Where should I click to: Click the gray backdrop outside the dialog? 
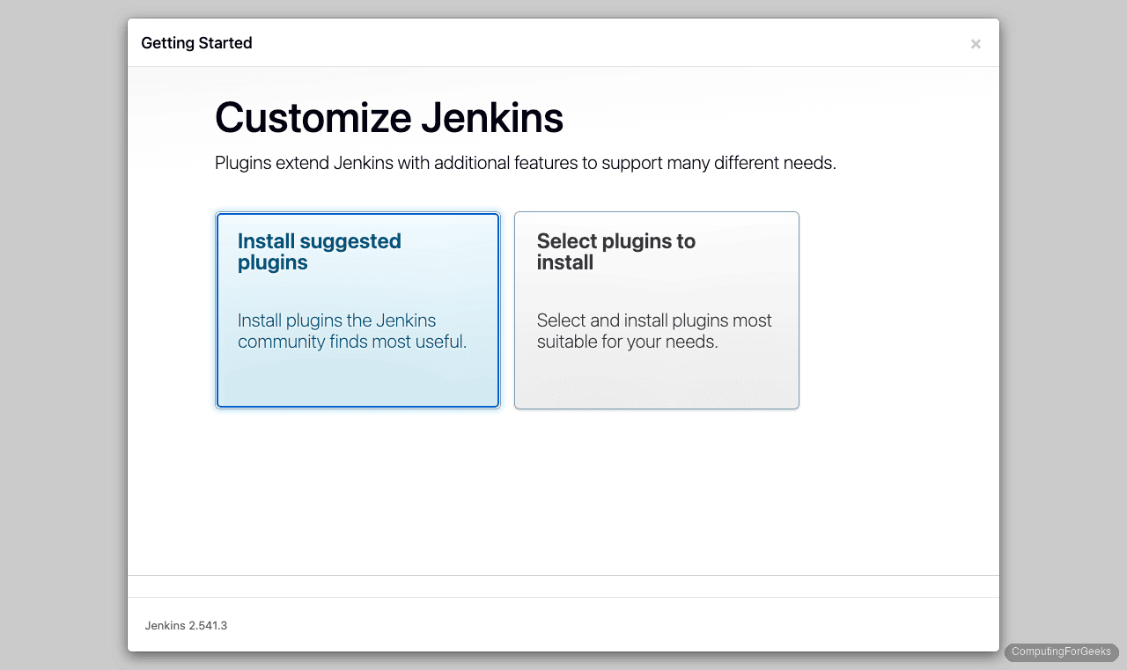click(x=62, y=335)
